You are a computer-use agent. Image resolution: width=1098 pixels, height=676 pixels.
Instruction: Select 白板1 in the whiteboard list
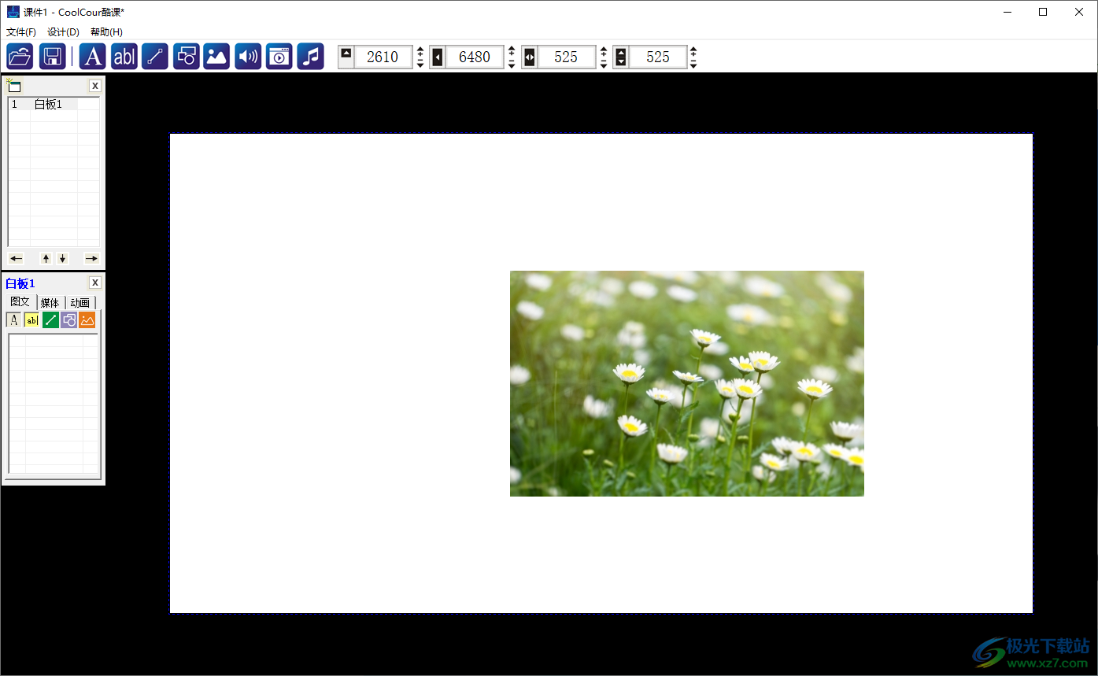coord(48,105)
